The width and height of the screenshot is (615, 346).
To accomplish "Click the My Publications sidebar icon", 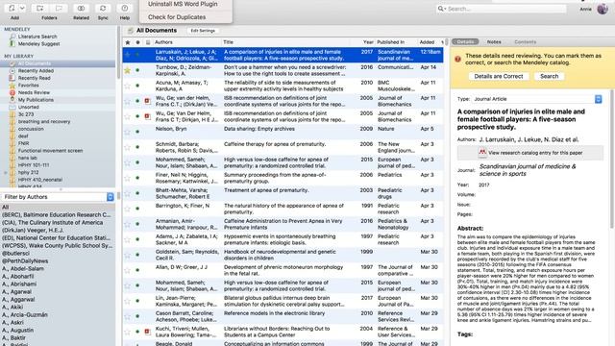I will pos(12,100).
